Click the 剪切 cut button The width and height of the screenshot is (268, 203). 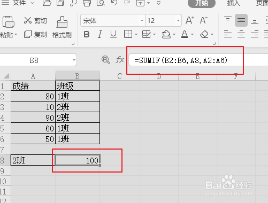[35, 21]
